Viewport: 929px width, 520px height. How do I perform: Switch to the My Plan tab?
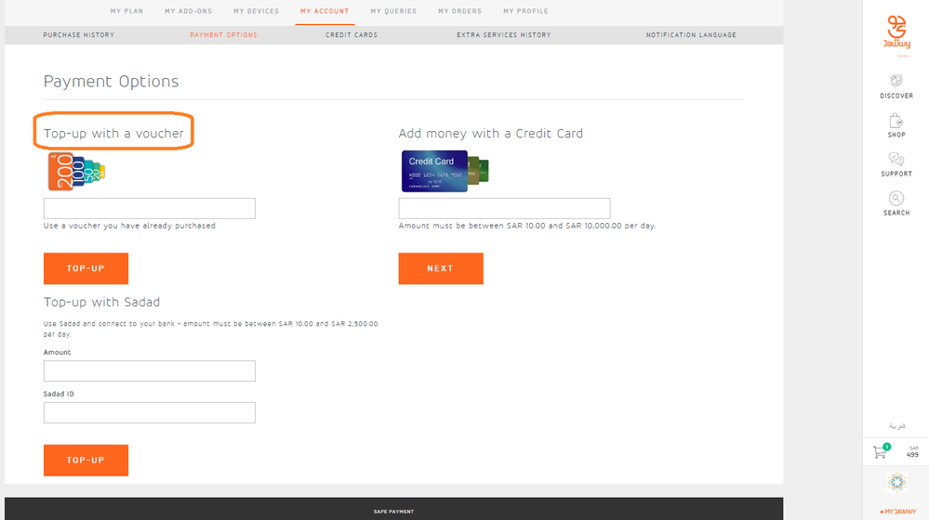[x=126, y=11]
